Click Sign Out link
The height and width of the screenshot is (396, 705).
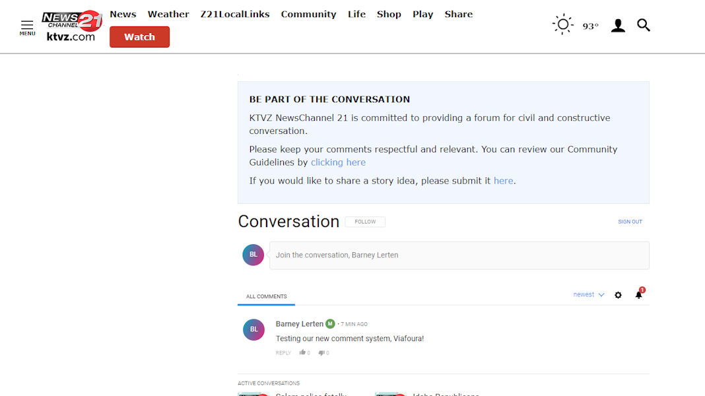(x=630, y=222)
